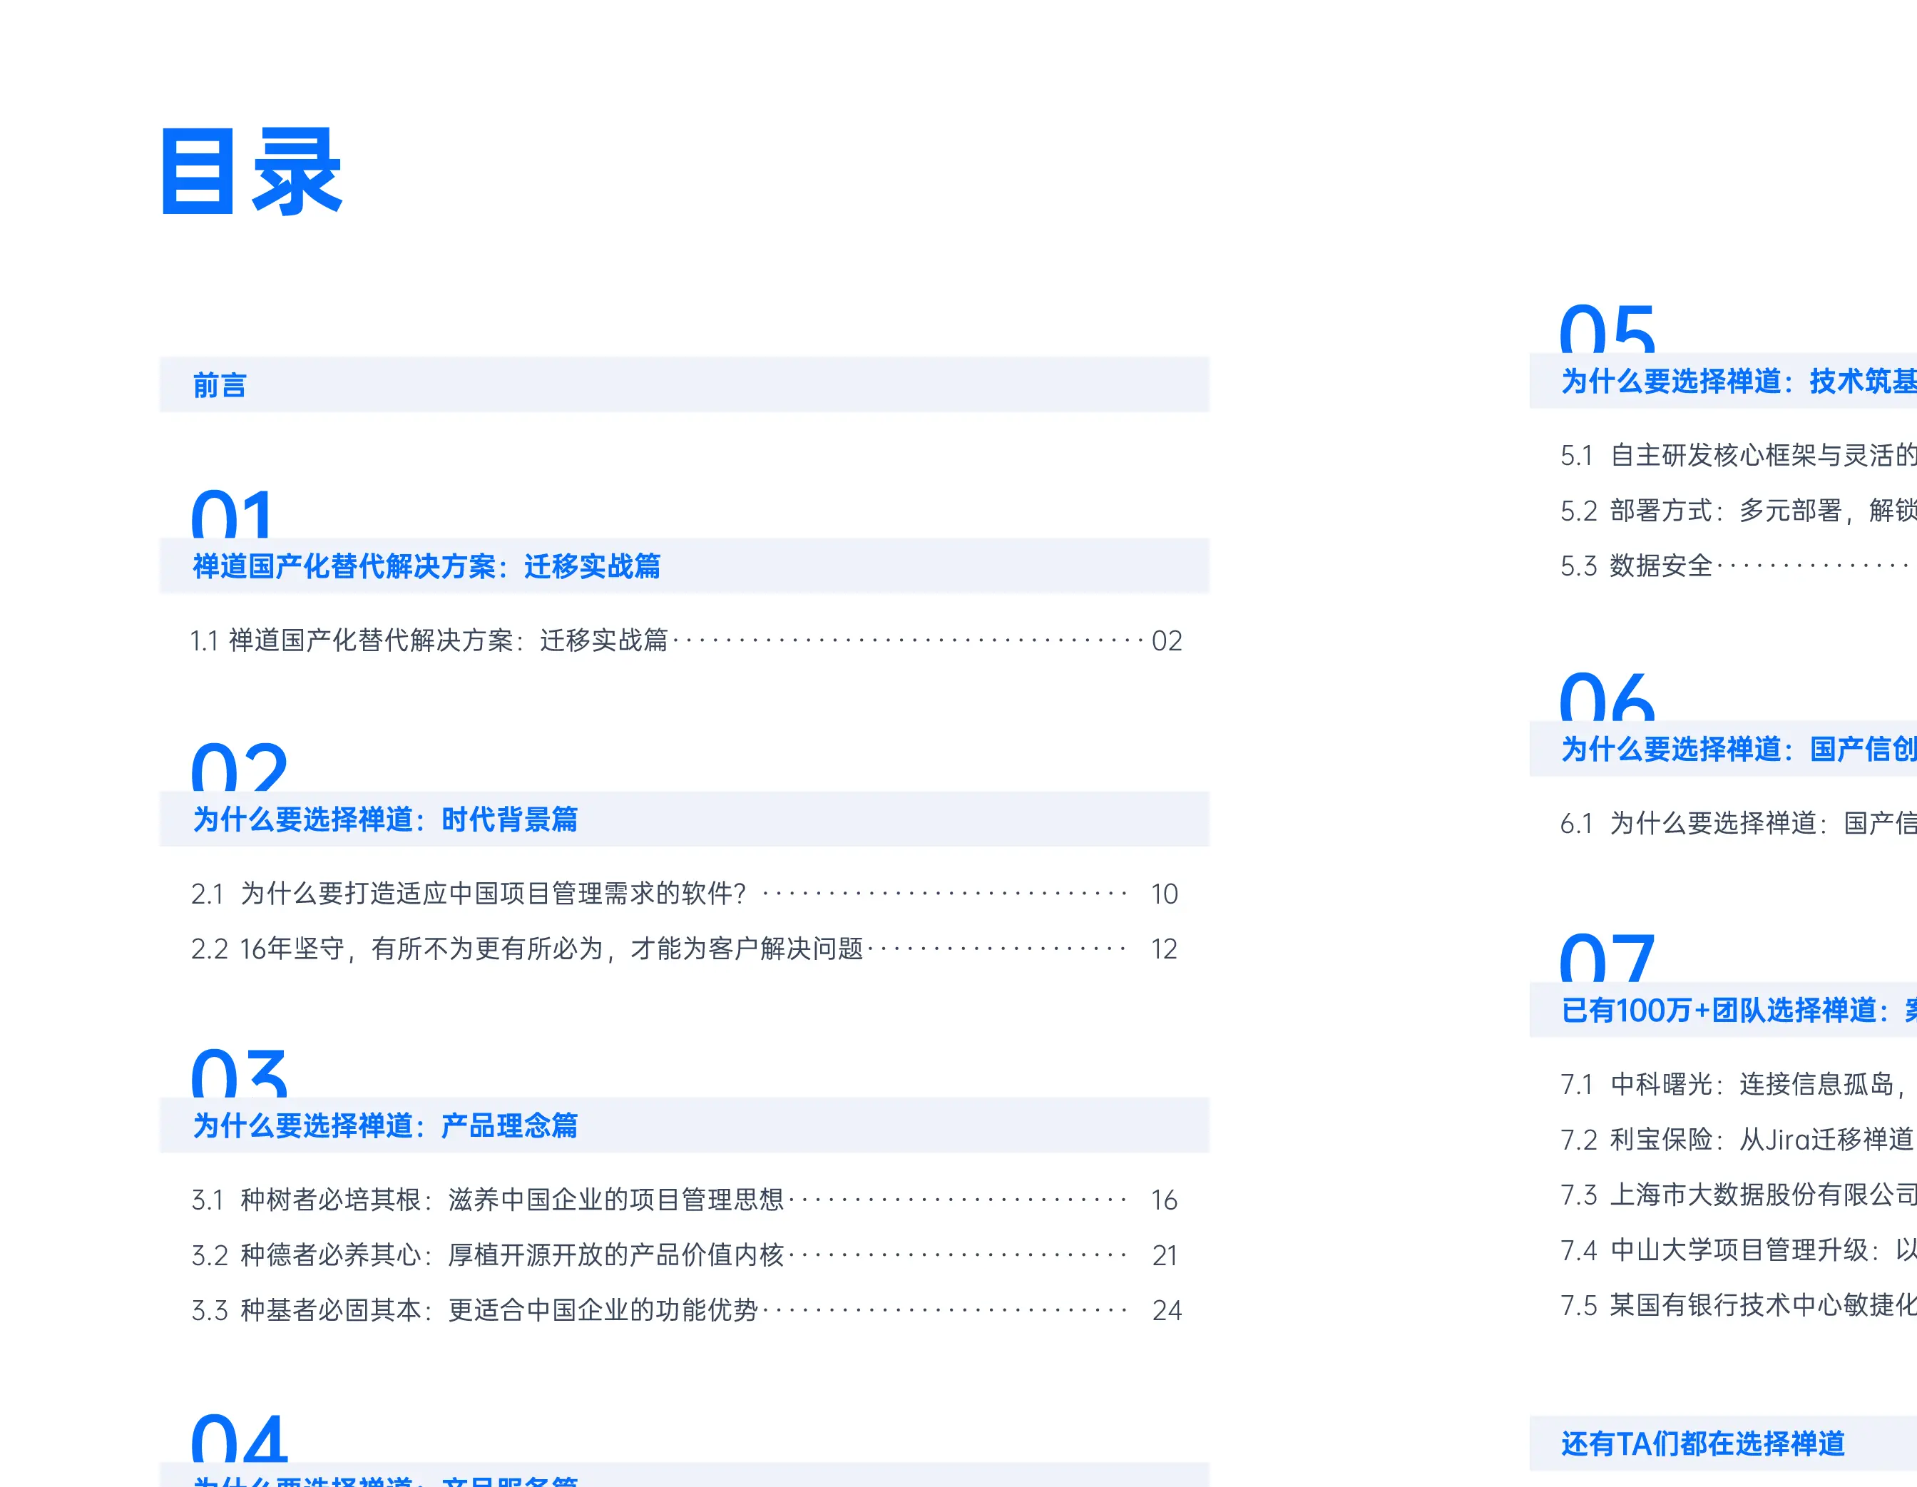This screenshot has height=1487, width=1917.
Task: Click the 03 产品理念篇 heading
Action: click(385, 1125)
